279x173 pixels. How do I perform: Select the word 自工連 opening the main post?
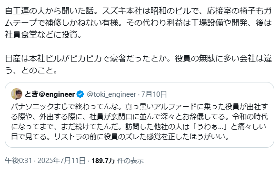17,11
